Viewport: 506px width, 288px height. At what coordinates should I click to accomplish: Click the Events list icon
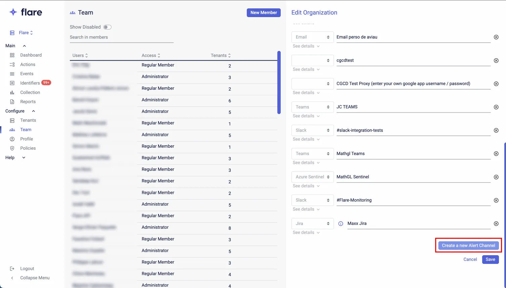click(x=12, y=74)
